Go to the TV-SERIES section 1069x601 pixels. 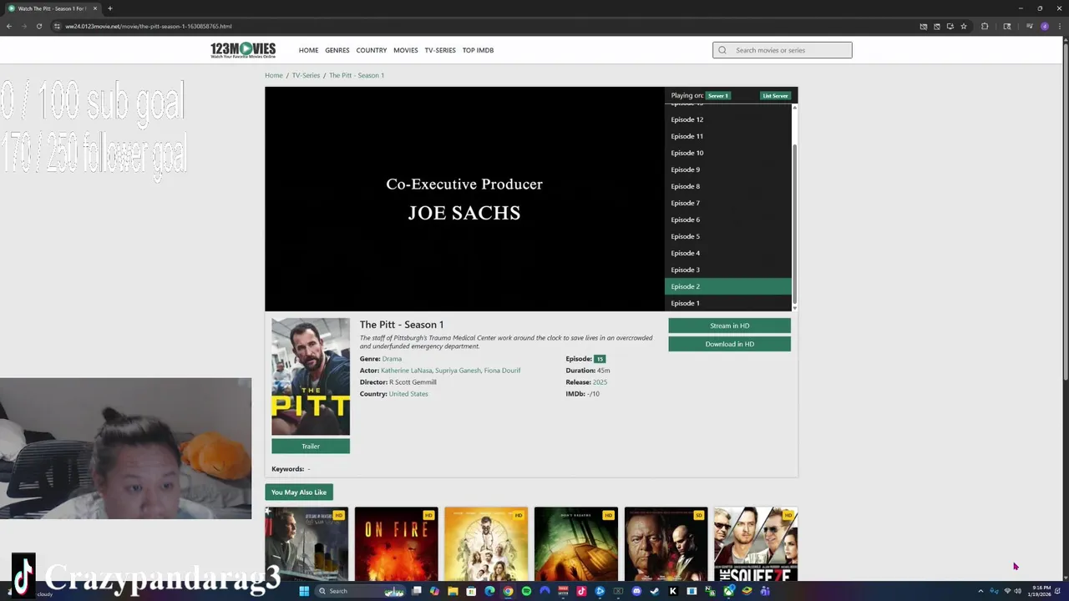point(440,50)
